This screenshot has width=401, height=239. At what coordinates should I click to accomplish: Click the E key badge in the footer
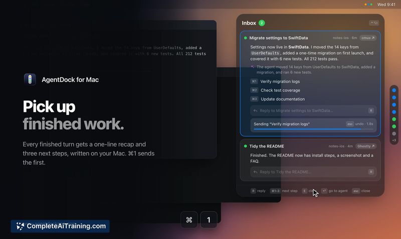pyautogui.click(x=304, y=191)
